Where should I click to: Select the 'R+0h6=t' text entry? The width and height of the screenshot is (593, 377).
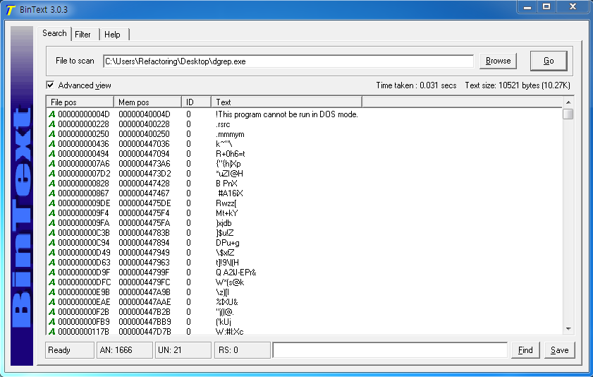(x=231, y=154)
